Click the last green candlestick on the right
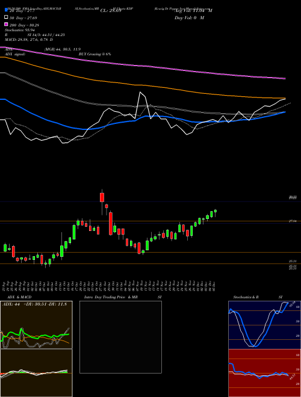 [x=216, y=211]
